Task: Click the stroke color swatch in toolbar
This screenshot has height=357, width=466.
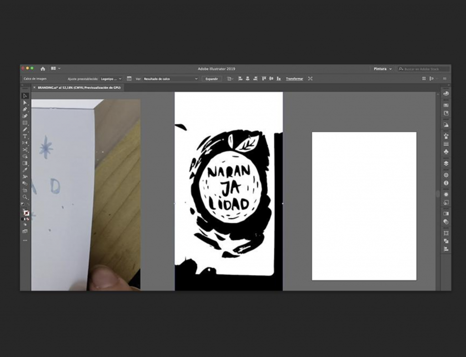Action: pyautogui.click(x=26, y=213)
